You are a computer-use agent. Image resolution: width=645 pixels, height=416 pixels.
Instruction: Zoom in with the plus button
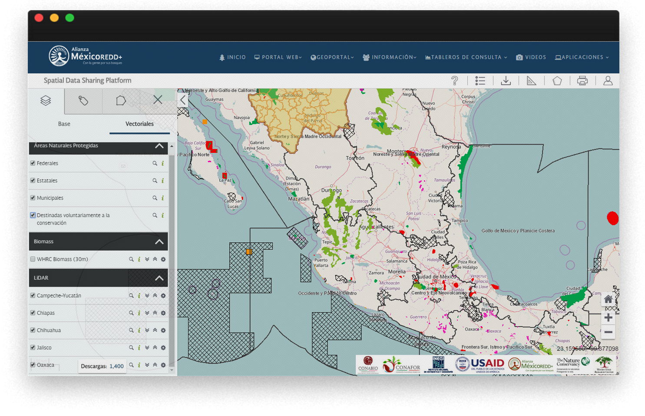608,317
